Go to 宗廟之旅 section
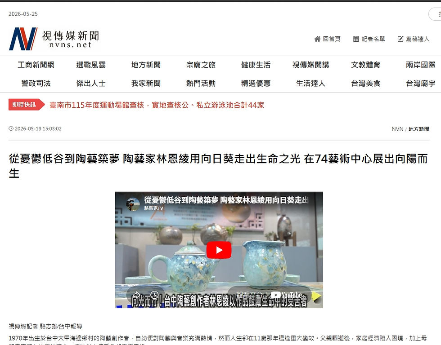The image size is (441, 345). [x=201, y=65]
